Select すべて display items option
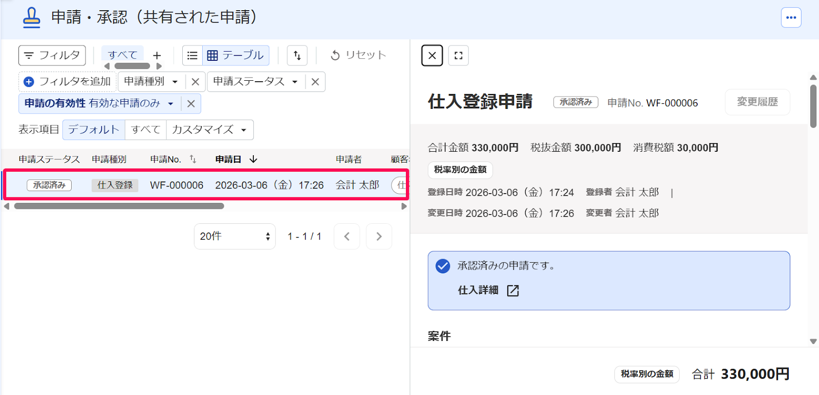Image resolution: width=819 pixels, height=395 pixels. (146, 129)
